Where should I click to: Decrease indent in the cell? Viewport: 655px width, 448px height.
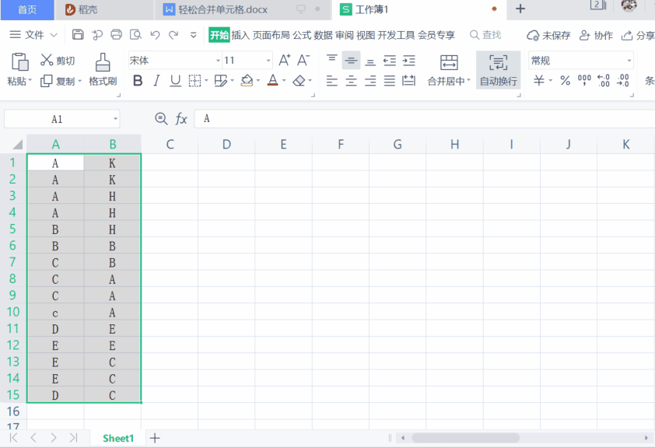(389, 61)
